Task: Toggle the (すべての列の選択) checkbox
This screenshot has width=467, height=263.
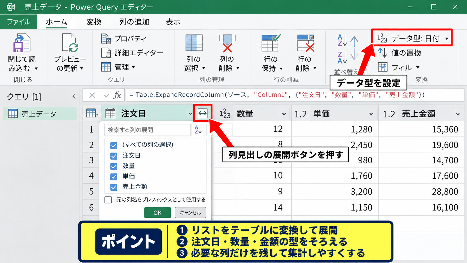Action: [x=114, y=145]
